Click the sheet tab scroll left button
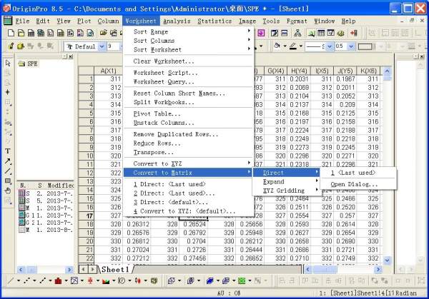Viewport: 429px width, 299px height. [x=83, y=270]
